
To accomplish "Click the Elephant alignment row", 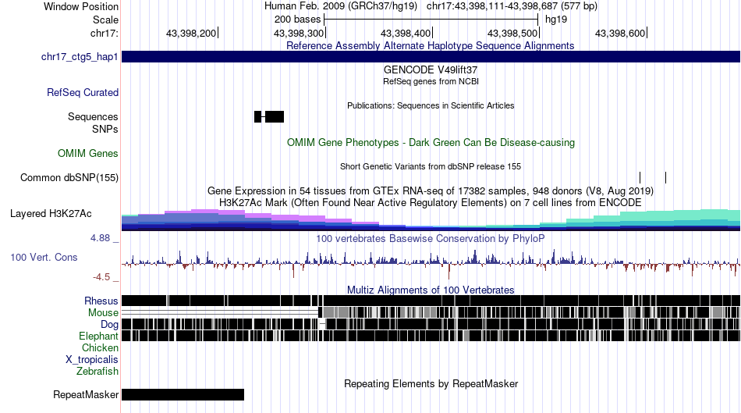I will [x=431, y=336].
